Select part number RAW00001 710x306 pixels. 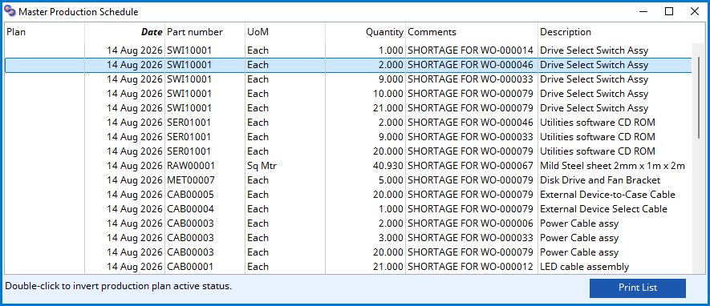tap(191, 166)
